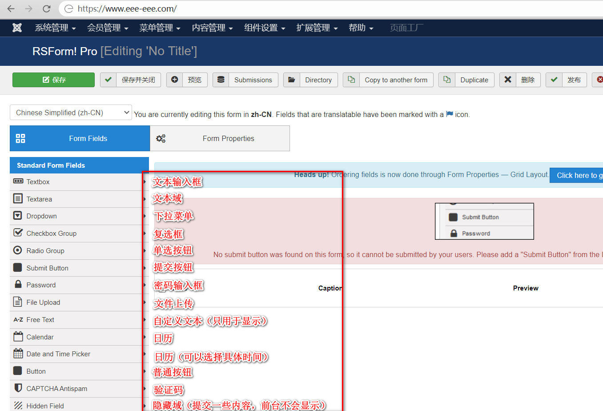Click the Password lock icon
This screenshot has height=411, width=603.
18,285
